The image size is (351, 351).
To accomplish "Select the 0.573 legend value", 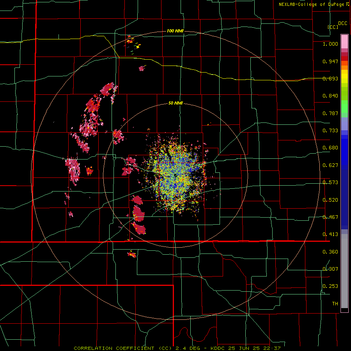I will [330, 183].
